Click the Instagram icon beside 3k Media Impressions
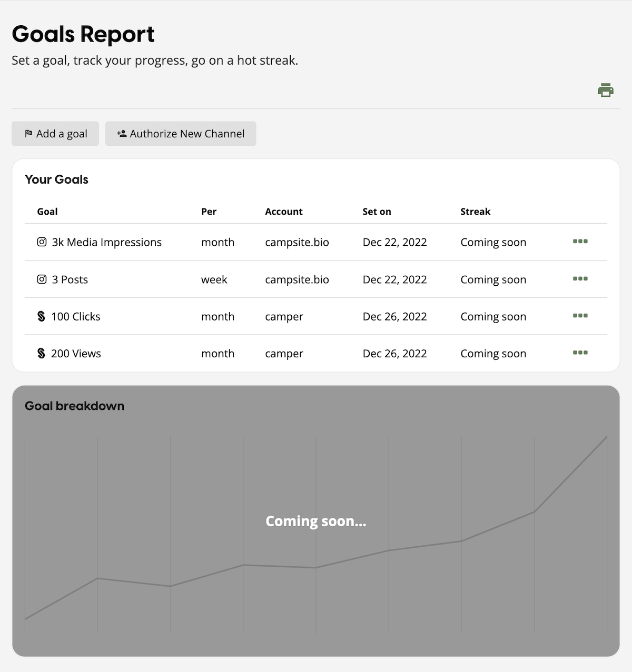632x672 pixels. (41, 242)
